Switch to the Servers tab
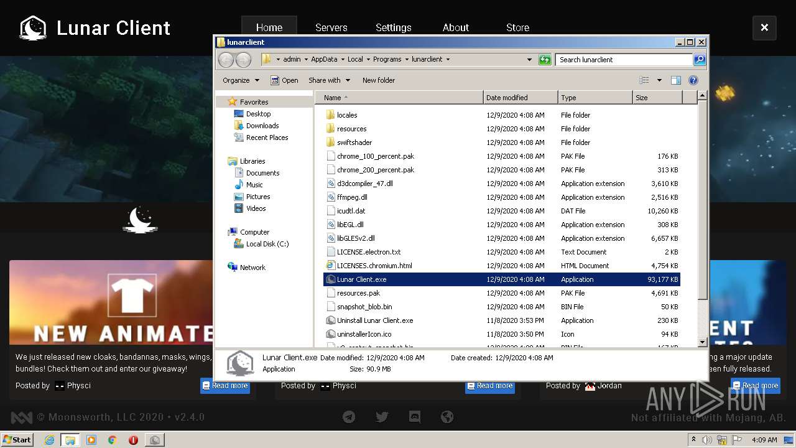The height and width of the screenshot is (448, 796). (x=331, y=27)
